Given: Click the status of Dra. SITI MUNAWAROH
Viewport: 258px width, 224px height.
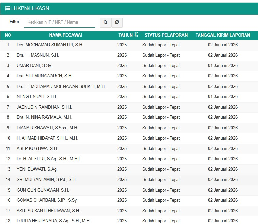Looking at the screenshot, I should [161, 76].
